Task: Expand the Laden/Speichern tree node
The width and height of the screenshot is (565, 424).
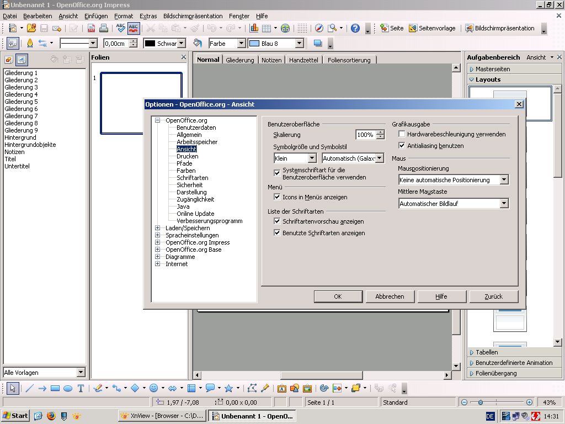Action: coord(157,228)
